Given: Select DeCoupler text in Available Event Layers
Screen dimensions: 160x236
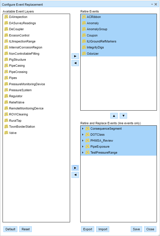Looking at the screenshot, I should tap(16, 29).
